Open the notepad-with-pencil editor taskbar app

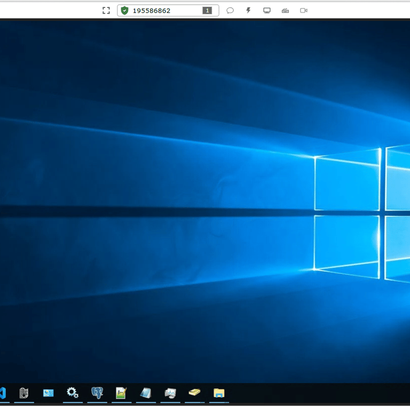pos(121,393)
